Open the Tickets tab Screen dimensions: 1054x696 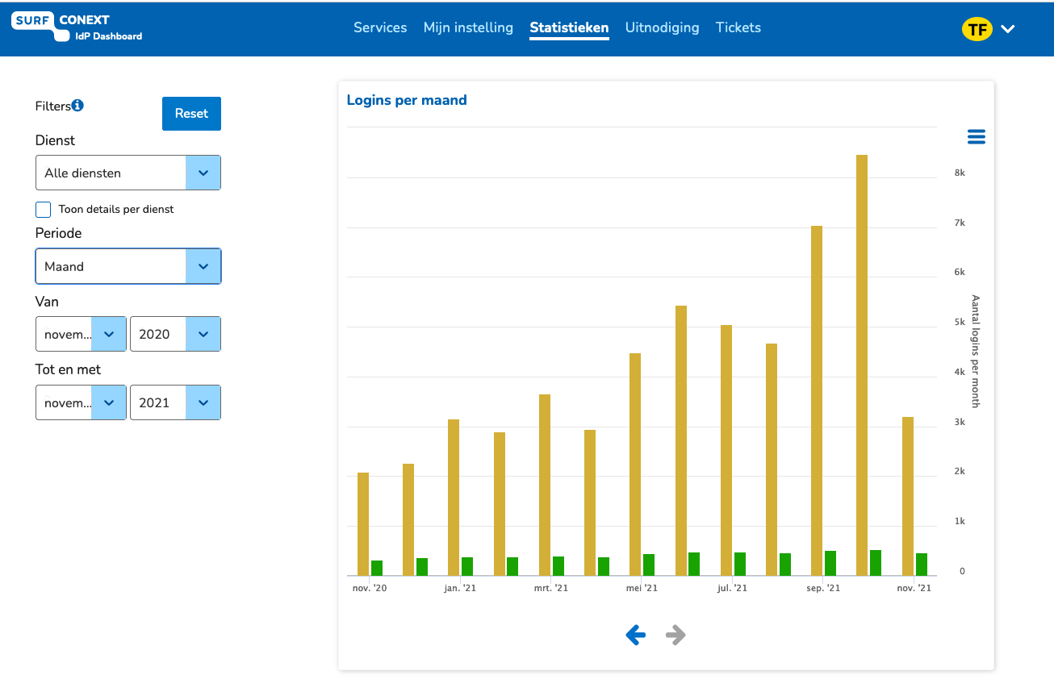tap(738, 27)
